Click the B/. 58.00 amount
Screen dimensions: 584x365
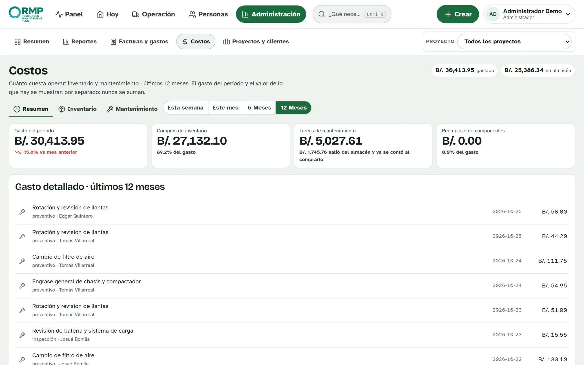554,212
